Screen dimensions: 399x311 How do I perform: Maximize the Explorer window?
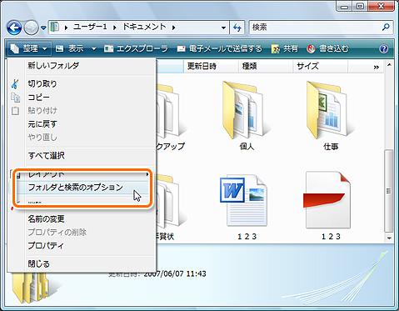pyautogui.click(x=360, y=6)
